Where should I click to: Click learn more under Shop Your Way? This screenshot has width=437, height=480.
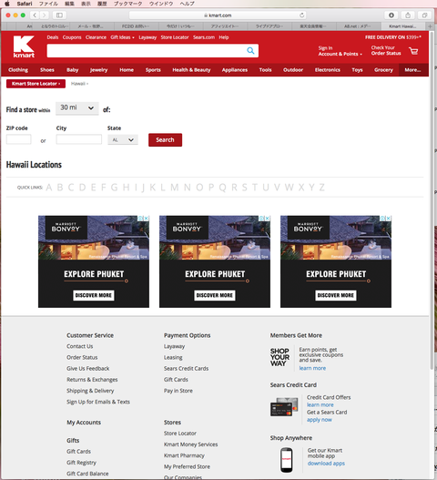[x=312, y=368]
